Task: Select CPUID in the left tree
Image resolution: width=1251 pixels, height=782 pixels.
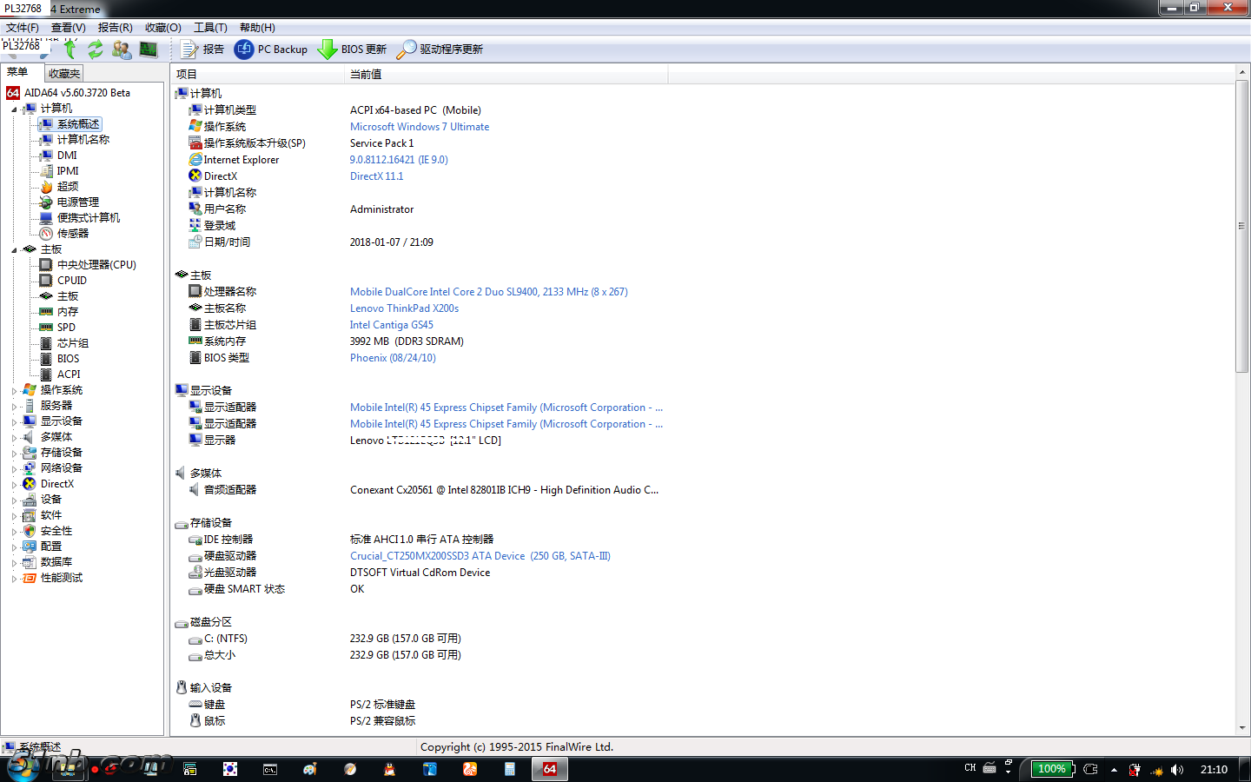Action: 71,281
